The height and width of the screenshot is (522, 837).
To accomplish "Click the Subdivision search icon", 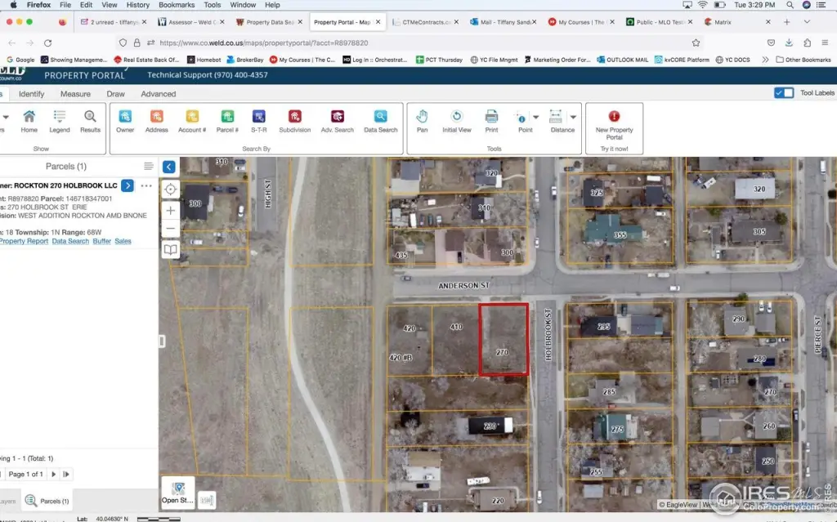I will (x=294, y=120).
